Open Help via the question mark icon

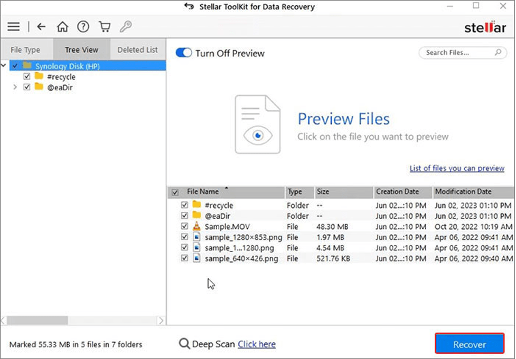[x=83, y=26]
